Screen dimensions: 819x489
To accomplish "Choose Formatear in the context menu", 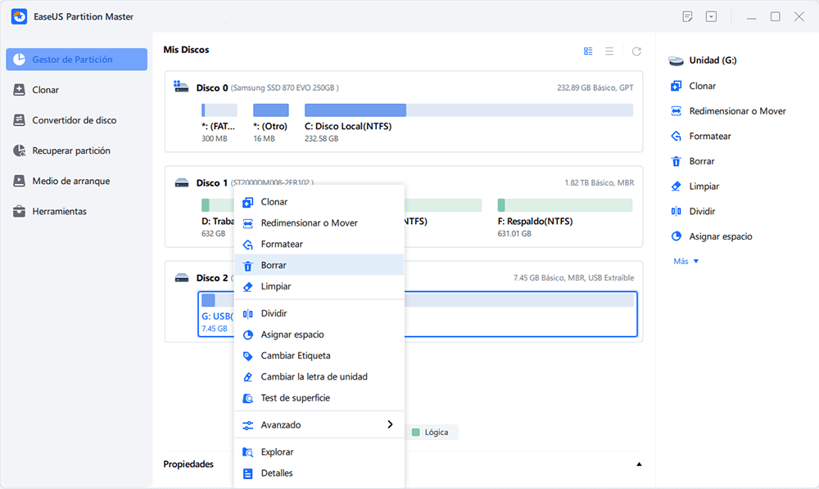I will pyautogui.click(x=319, y=244).
